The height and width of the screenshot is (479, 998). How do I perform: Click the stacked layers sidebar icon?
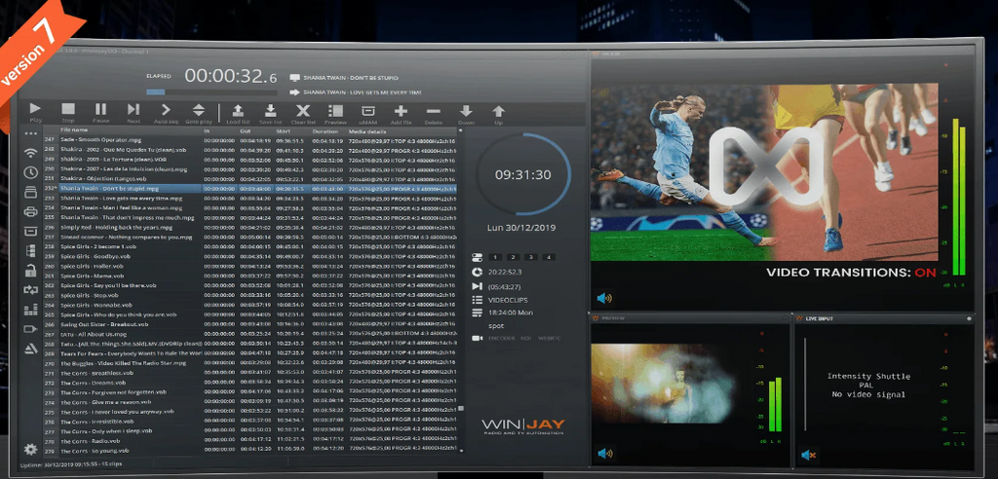[x=30, y=192]
